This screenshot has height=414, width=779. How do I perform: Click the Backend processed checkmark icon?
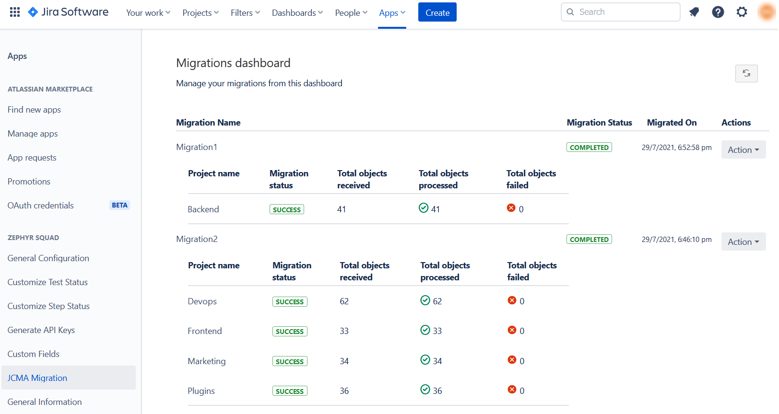coord(424,207)
